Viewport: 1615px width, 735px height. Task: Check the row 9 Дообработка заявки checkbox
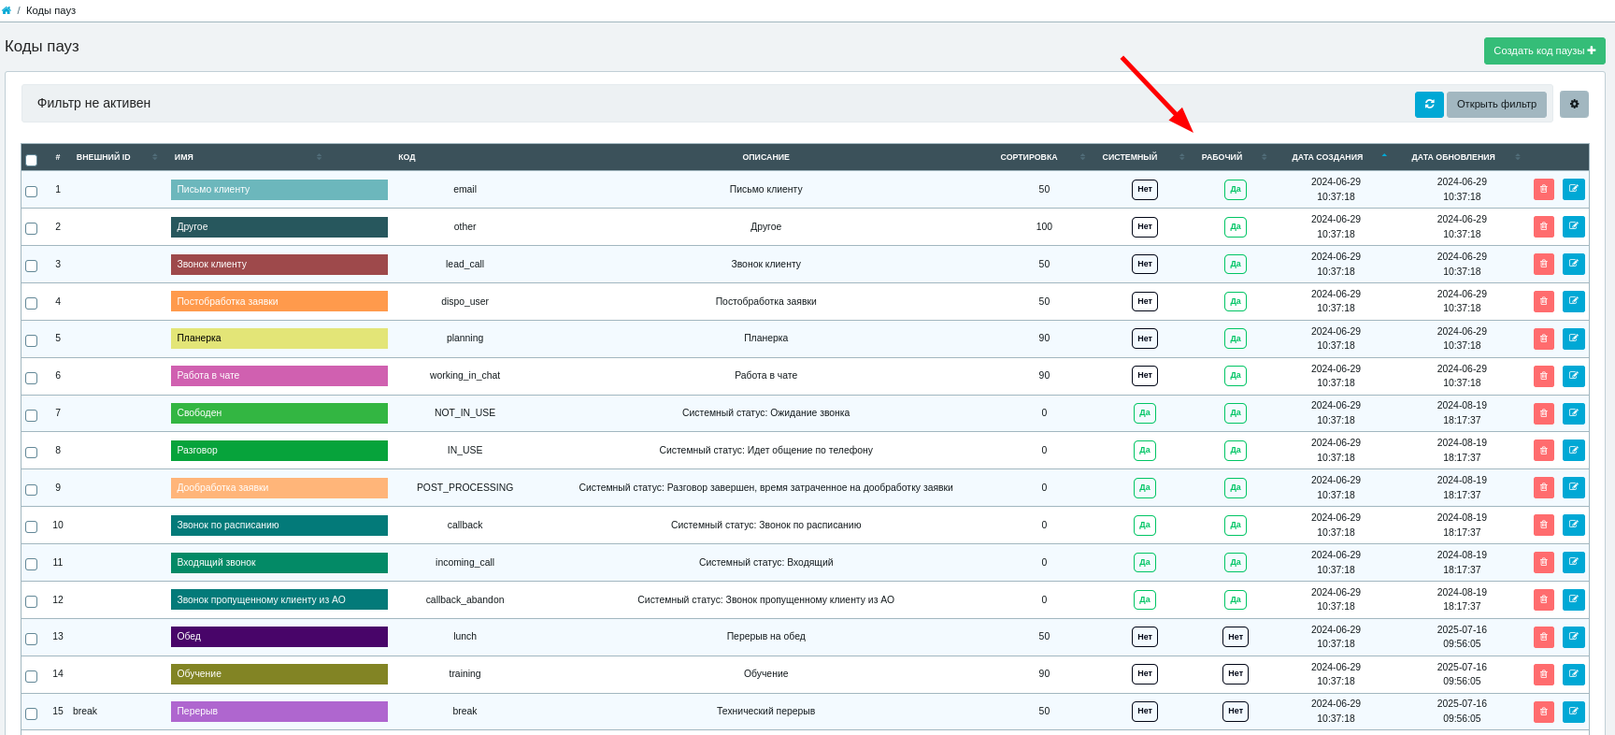tap(32, 490)
